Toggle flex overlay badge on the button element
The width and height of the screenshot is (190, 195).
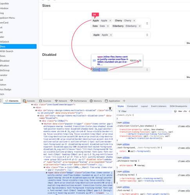click(x=100, y=165)
